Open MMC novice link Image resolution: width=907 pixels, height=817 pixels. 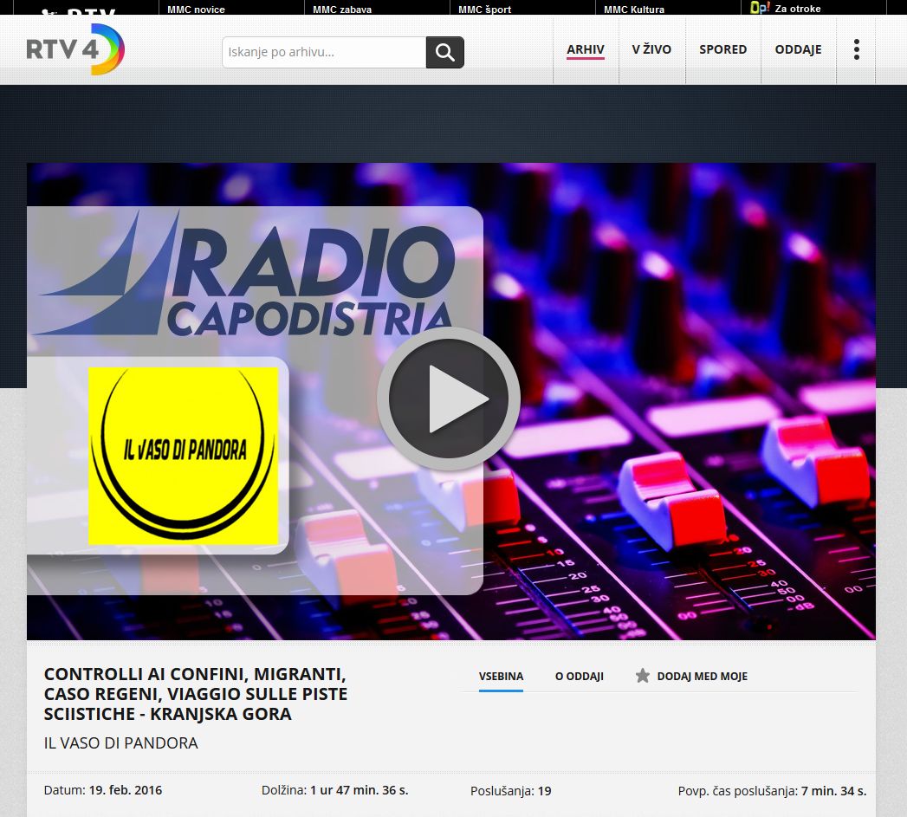pyautogui.click(x=196, y=10)
